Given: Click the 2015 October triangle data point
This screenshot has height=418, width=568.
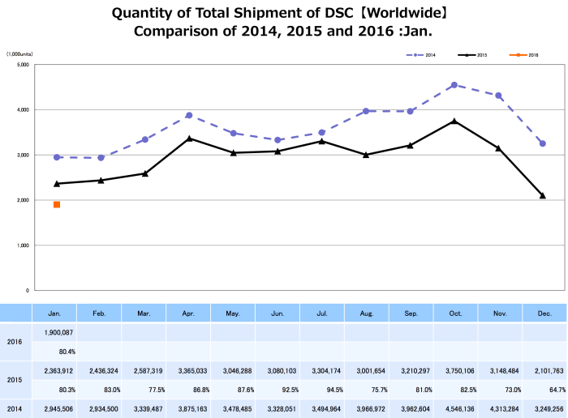Looking at the screenshot, I should click(x=454, y=122).
